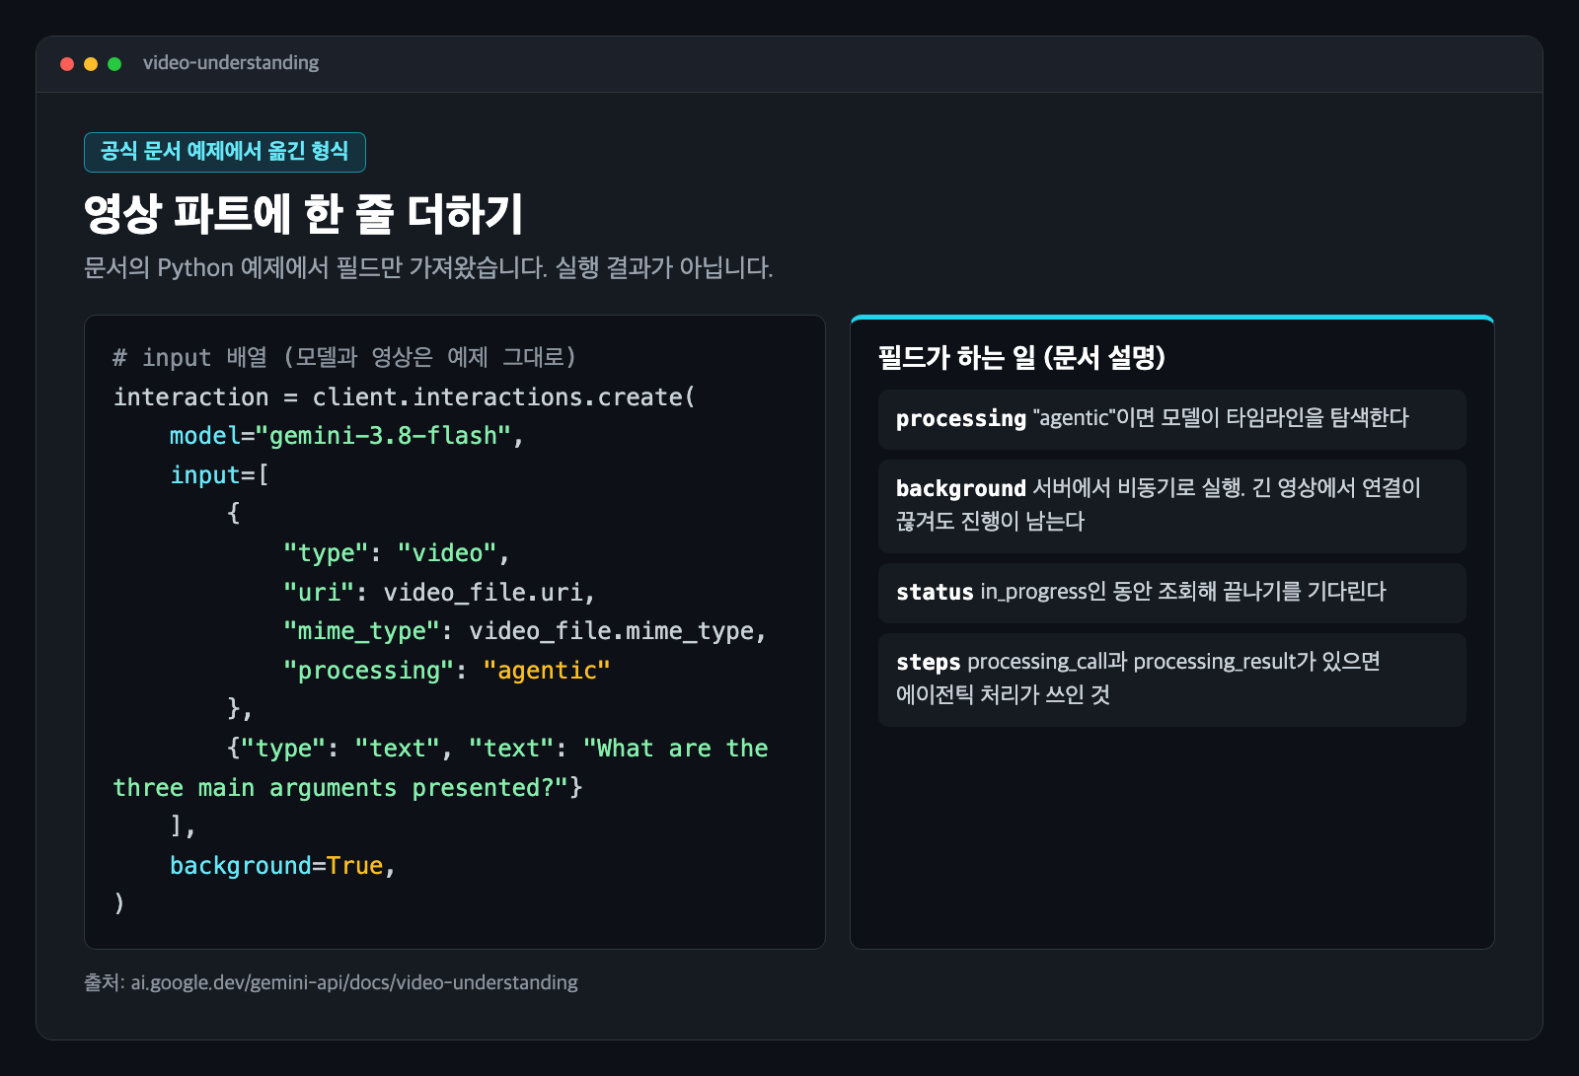Click the heading '영상 파트에 한 줄 더하기'
This screenshot has height=1076, width=1579.
(303, 214)
